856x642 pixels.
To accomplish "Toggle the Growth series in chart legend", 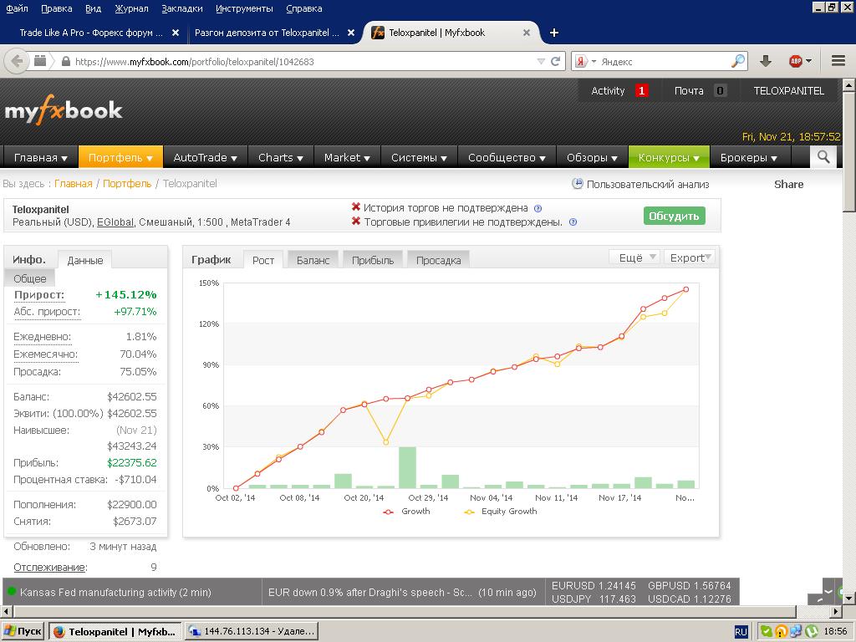I will pyautogui.click(x=406, y=511).
